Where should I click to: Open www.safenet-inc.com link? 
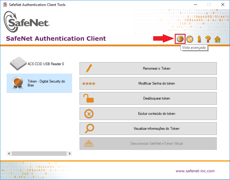click(195, 171)
